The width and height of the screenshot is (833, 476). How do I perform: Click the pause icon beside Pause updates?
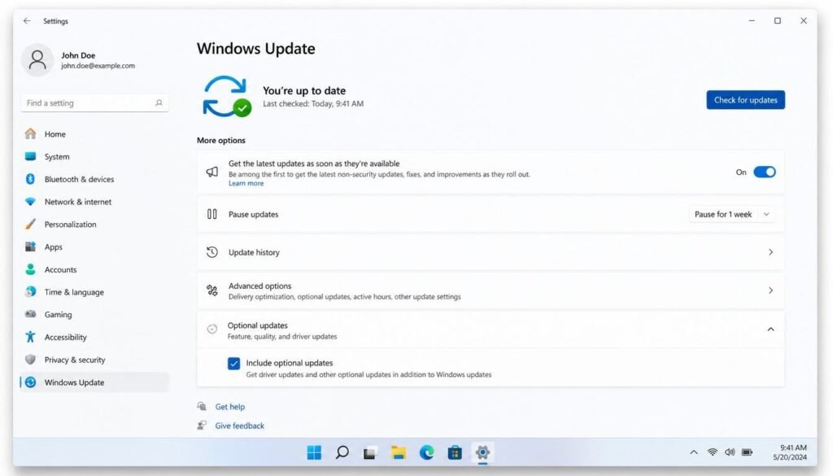point(212,214)
